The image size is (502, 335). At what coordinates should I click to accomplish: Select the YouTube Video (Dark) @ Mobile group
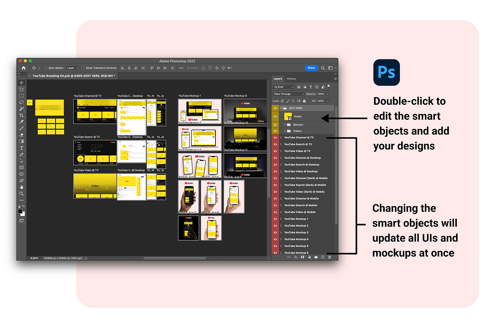304,192
